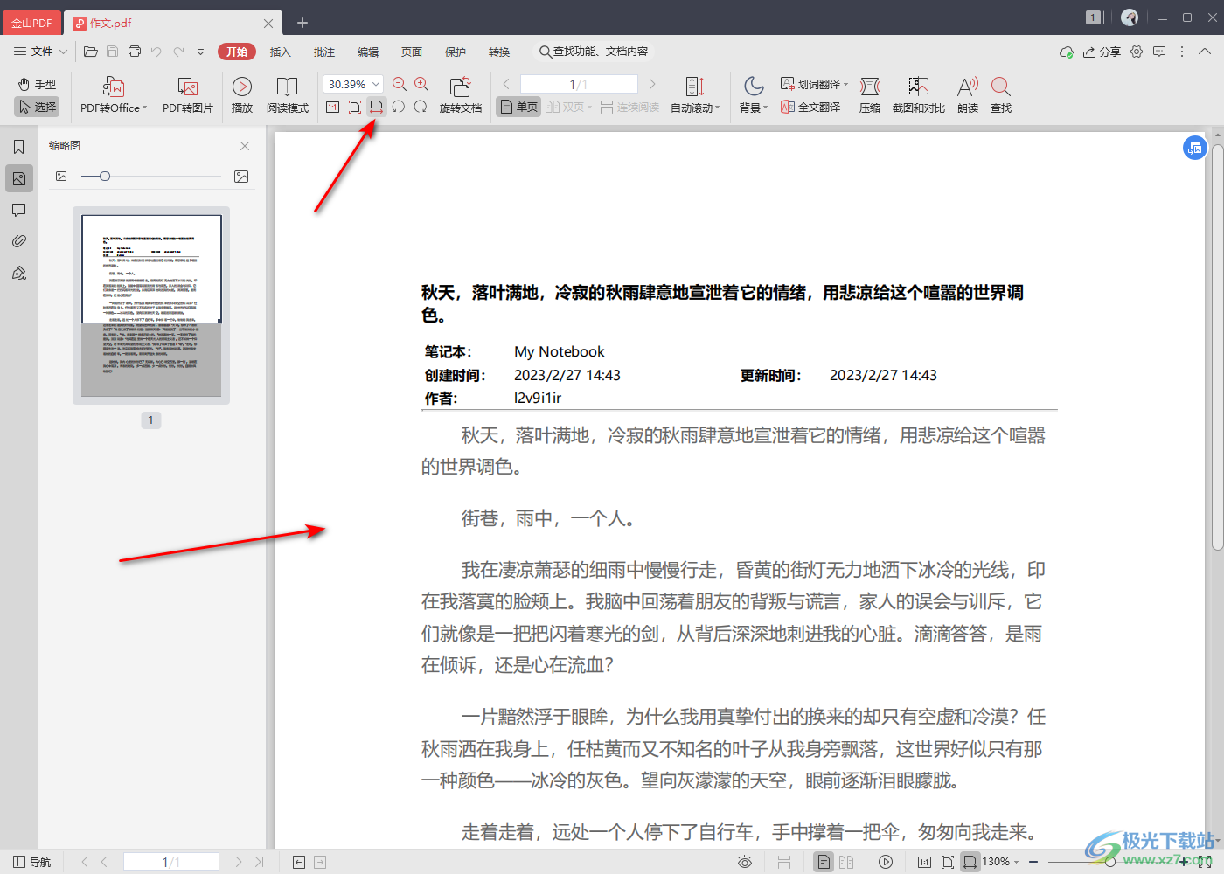Start slideshow with 播放 button
The width and height of the screenshot is (1224, 874).
pos(242,95)
